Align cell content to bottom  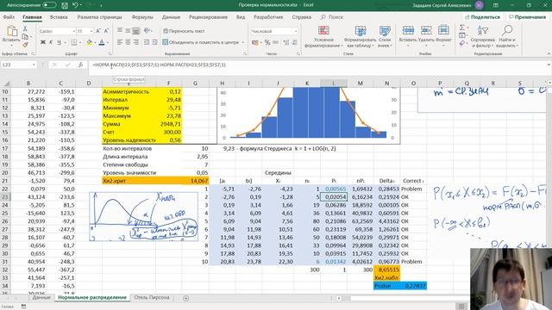pyautogui.click(x=136, y=31)
